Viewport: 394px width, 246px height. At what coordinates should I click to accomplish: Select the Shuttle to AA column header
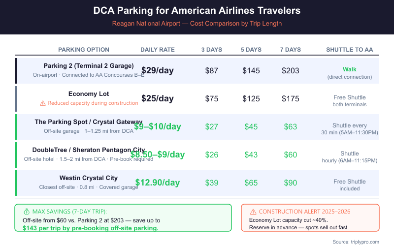(x=350, y=50)
